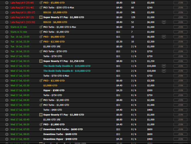Screen dimensions: 191x144
Task: Expand the Boski Daily Double A row
Action: point(7,66)
